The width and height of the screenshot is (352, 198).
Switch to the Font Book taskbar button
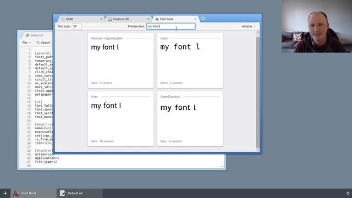coord(34,193)
